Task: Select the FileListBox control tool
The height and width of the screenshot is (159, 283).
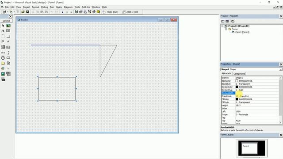Action: click(x=8, y=63)
